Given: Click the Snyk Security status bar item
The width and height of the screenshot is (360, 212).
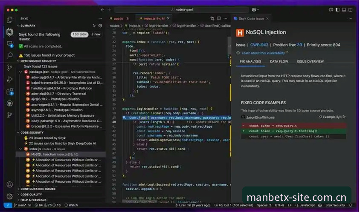Looking at the screenshot, I should click(x=335, y=205).
